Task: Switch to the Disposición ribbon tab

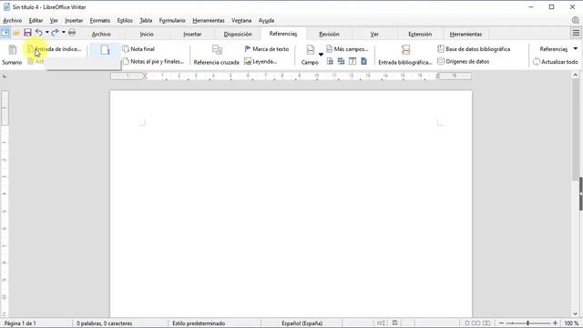Action: pos(238,34)
